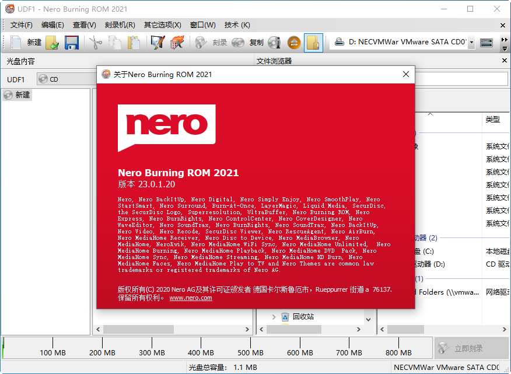Close the About Nero Burning ROM dialog
511x374 pixels.
(406, 74)
